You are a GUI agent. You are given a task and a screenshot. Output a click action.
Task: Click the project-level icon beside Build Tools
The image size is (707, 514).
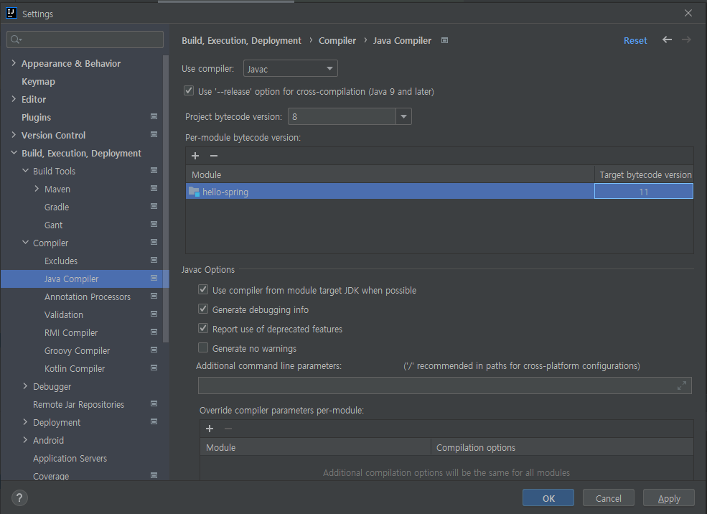[x=154, y=170]
